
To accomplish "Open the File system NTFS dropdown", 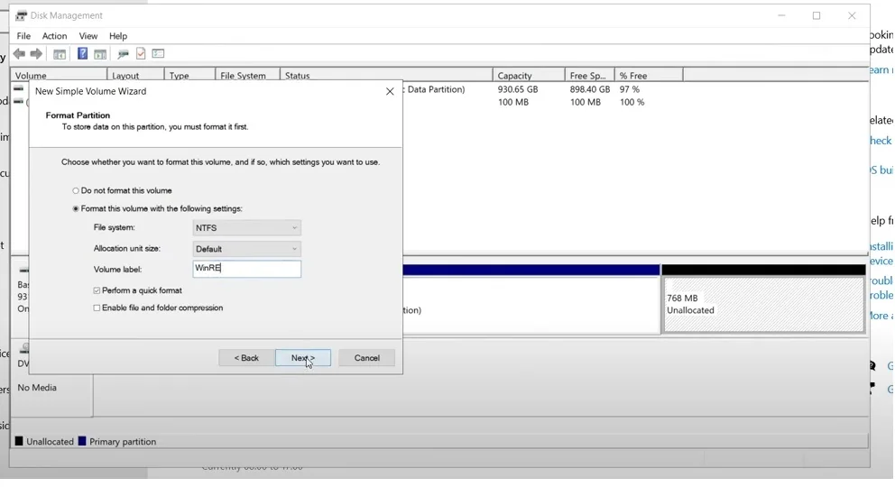I will (246, 227).
